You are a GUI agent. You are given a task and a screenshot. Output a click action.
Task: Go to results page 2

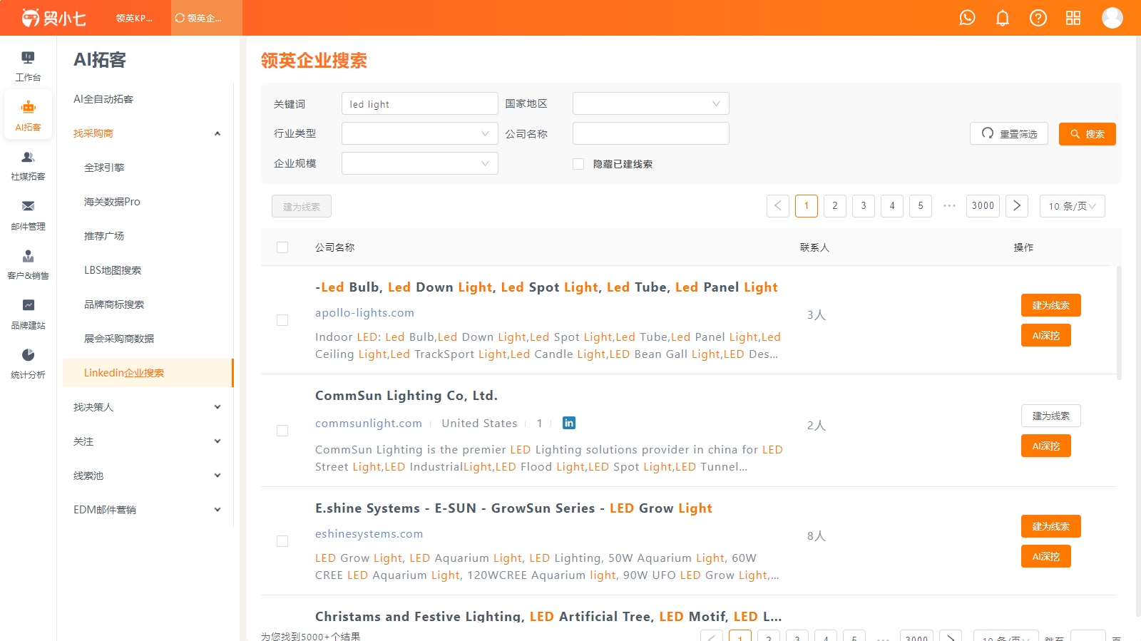(835, 206)
